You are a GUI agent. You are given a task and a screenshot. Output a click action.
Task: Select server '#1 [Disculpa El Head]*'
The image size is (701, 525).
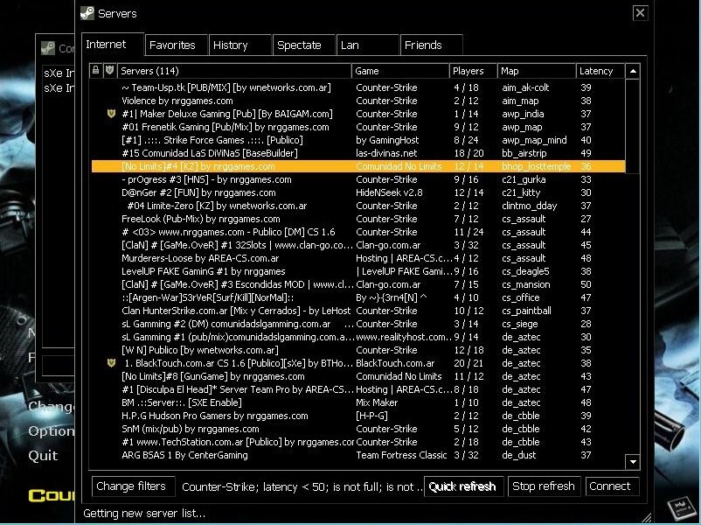point(358,389)
